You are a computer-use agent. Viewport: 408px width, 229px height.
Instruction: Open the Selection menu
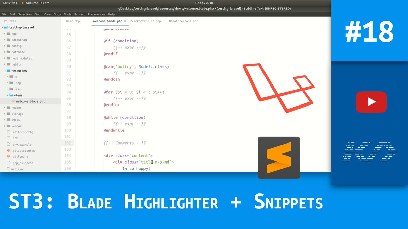pos(25,14)
